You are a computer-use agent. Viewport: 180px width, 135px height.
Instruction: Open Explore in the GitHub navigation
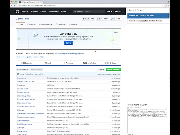click(43, 11)
